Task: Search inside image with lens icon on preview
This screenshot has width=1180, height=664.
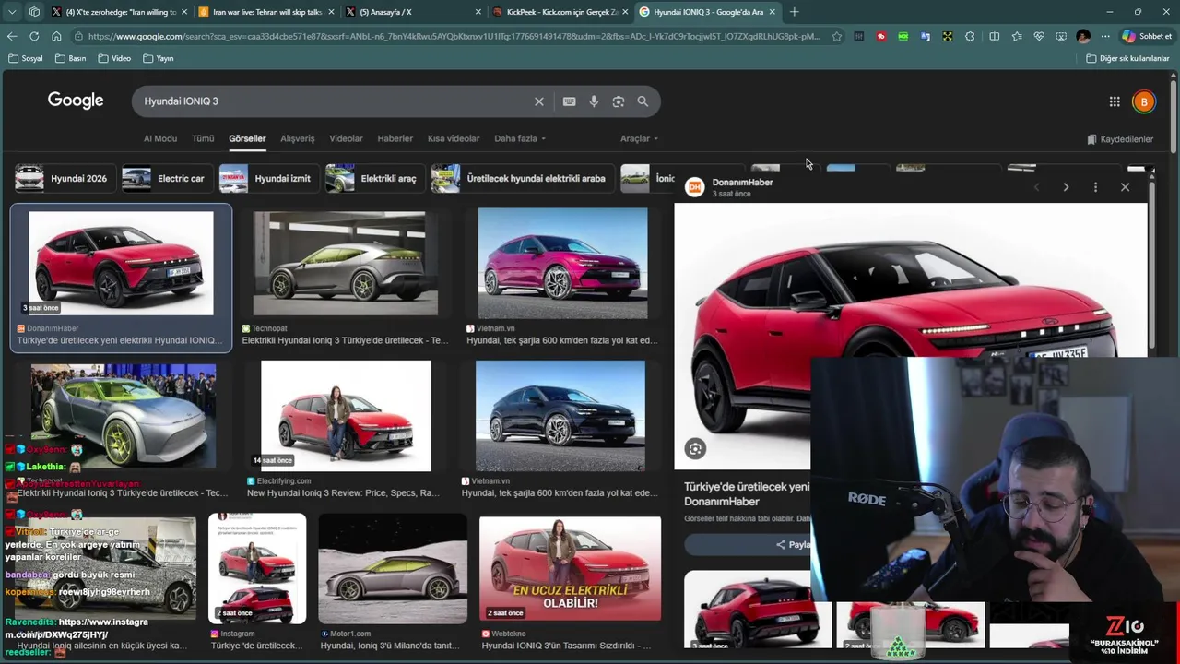Action: point(695,449)
